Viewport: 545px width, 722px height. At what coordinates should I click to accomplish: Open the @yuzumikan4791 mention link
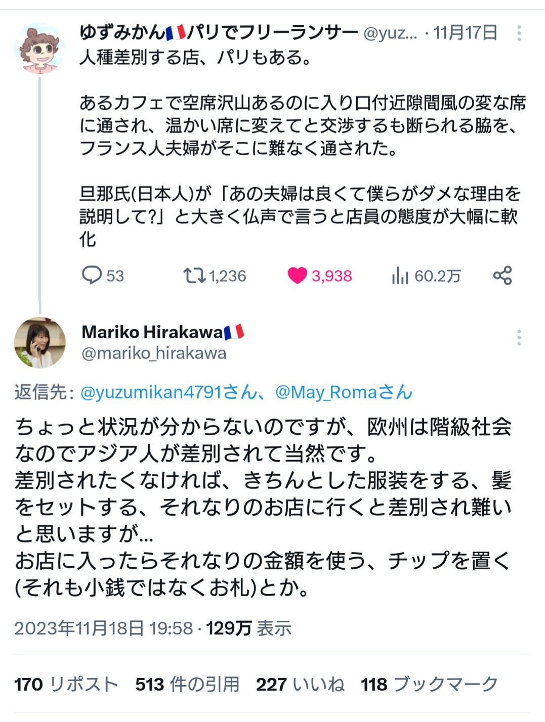pyautogui.click(x=168, y=392)
